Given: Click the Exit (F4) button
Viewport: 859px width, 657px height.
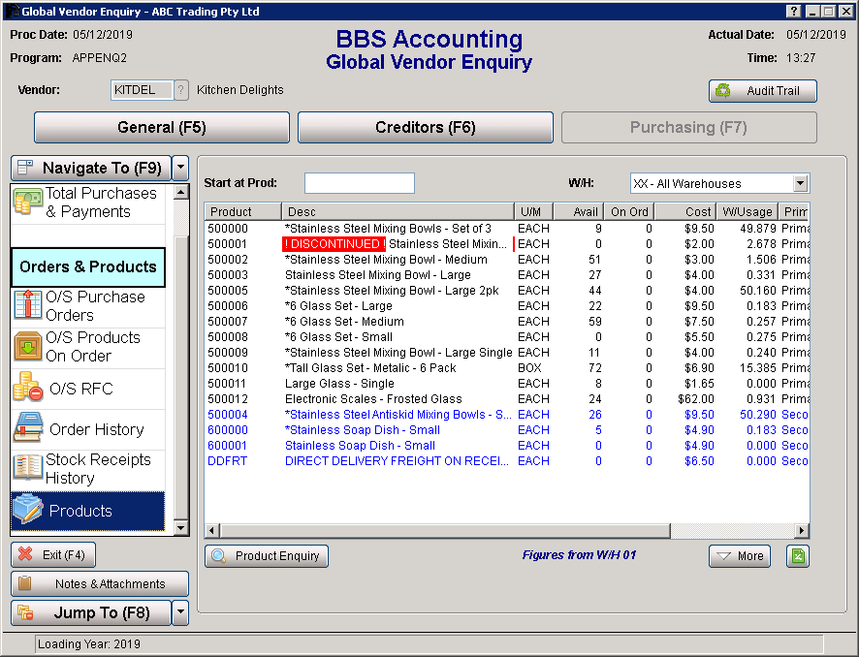Looking at the screenshot, I should [x=53, y=555].
